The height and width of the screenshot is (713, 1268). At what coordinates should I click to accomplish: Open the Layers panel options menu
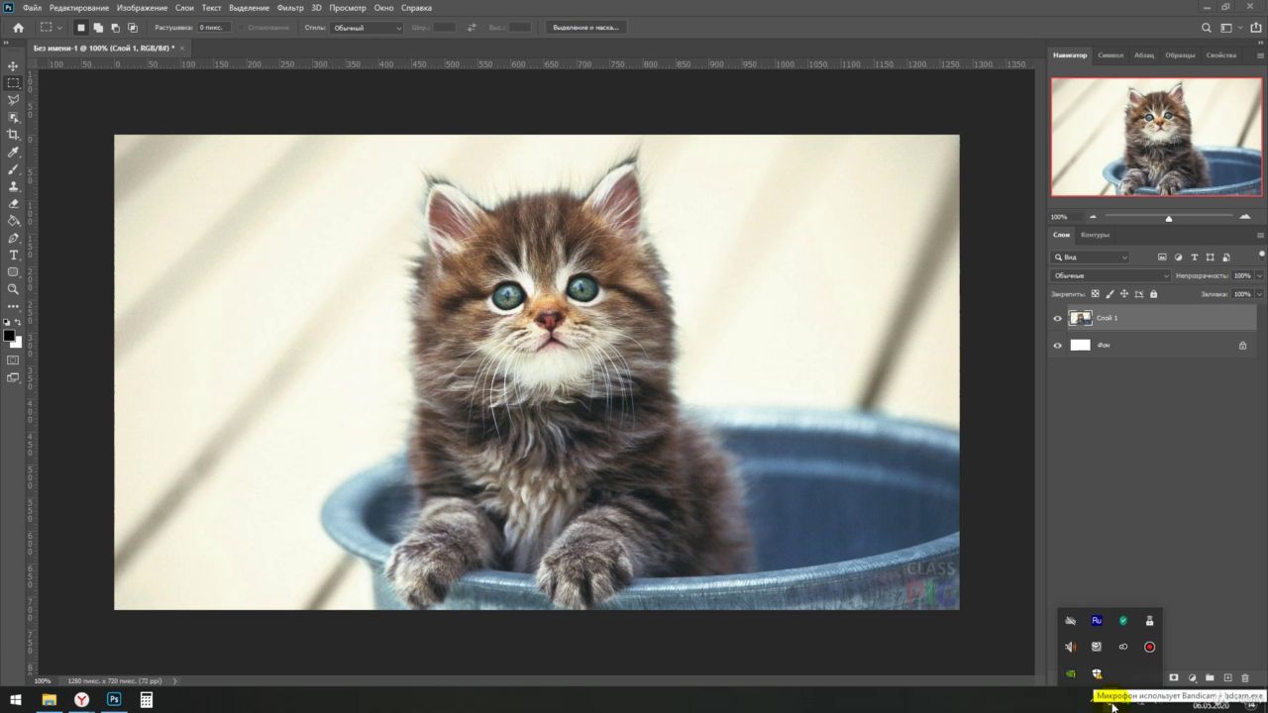click(1260, 235)
